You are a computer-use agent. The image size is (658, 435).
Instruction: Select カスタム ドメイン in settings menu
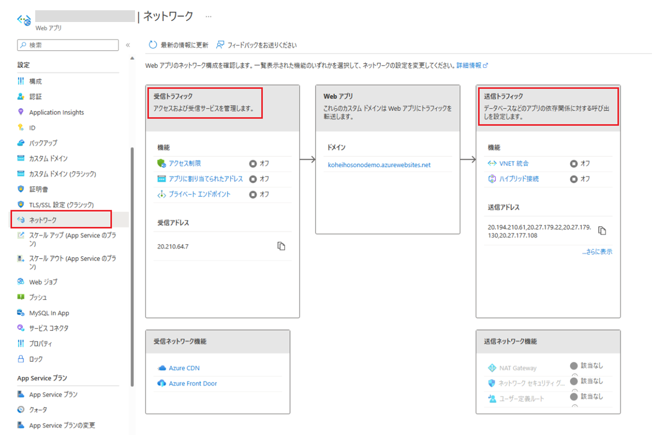coord(48,158)
